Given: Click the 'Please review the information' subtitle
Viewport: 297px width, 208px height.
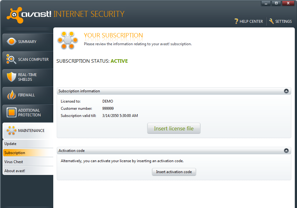Looking at the screenshot, I should coord(138,44).
